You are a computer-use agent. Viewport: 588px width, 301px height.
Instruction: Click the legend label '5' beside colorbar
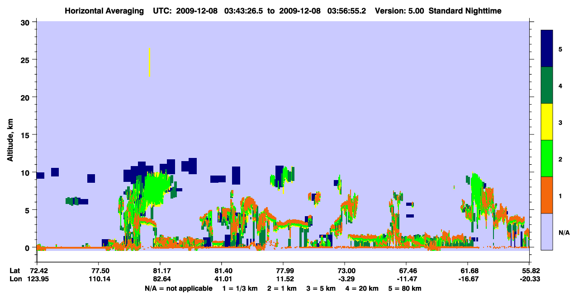[560, 49]
